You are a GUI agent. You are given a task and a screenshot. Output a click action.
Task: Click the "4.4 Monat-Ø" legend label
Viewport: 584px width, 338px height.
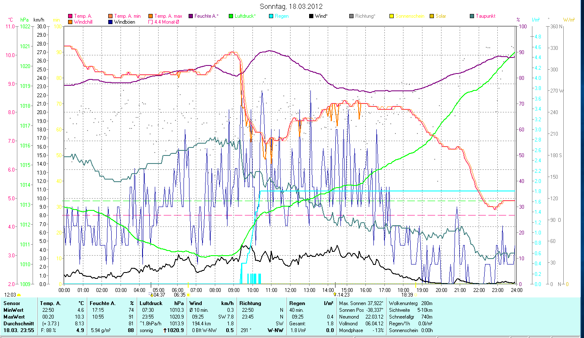tap(167, 22)
